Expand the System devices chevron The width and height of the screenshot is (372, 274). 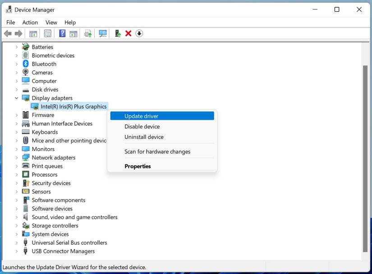tap(16, 234)
